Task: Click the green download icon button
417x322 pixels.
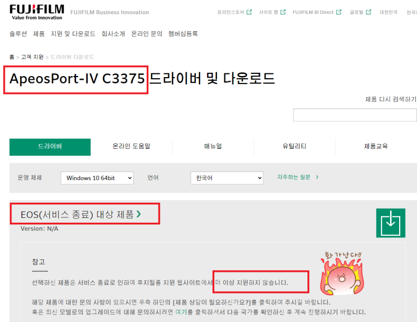Action: click(391, 223)
